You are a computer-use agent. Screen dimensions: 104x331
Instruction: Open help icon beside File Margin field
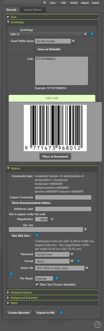click(57, 278)
